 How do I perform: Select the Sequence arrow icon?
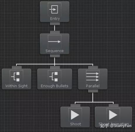[54, 42]
